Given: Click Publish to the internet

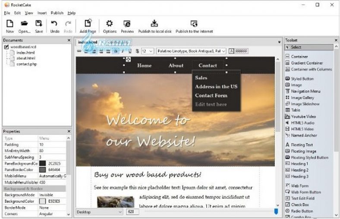Looking at the screenshot, I should [x=194, y=26].
